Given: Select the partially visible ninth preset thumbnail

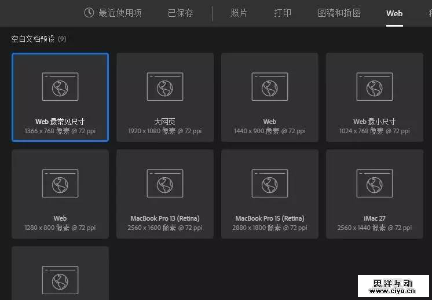Looking at the screenshot, I should click(x=60, y=277).
